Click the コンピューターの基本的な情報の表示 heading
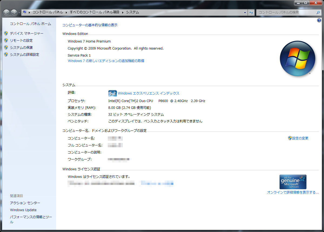This screenshot has height=232, width=324. [90, 25]
